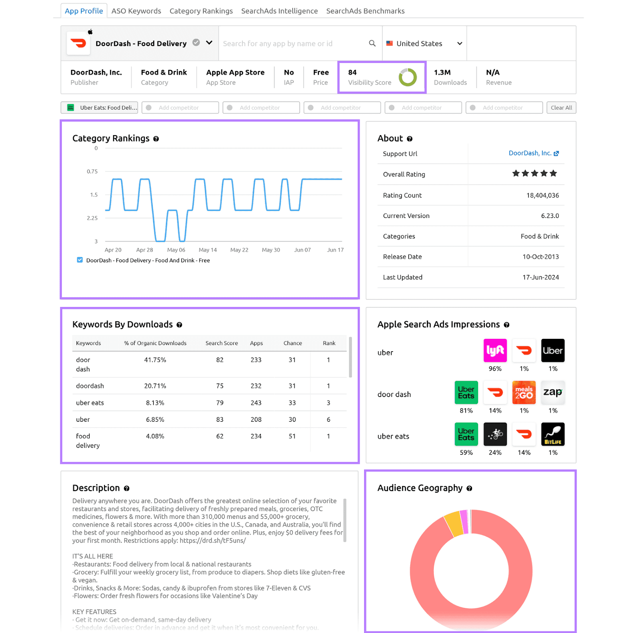638x633 pixels.
Task: Open the Category Rankings tab
Action: [x=201, y=11]
